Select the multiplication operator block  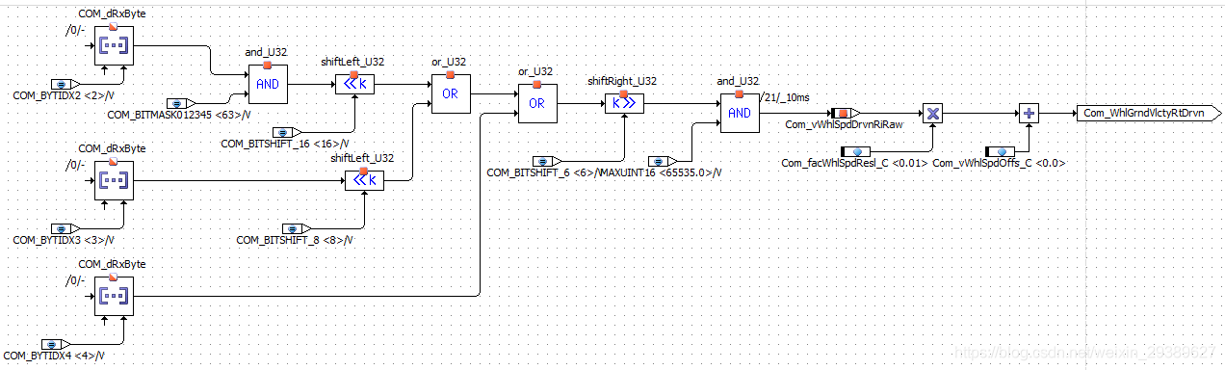click(x=932, y=113)
